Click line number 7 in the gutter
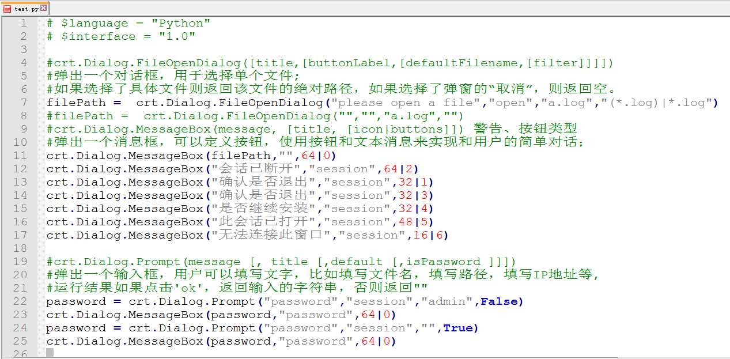The height and width of the screenshot is (359, 730). coord(24,103)
